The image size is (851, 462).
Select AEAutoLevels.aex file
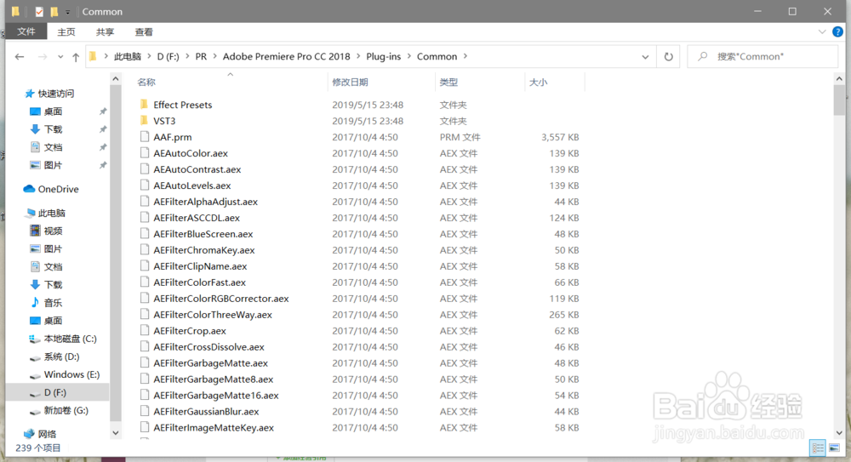click(x=192, y=185)
